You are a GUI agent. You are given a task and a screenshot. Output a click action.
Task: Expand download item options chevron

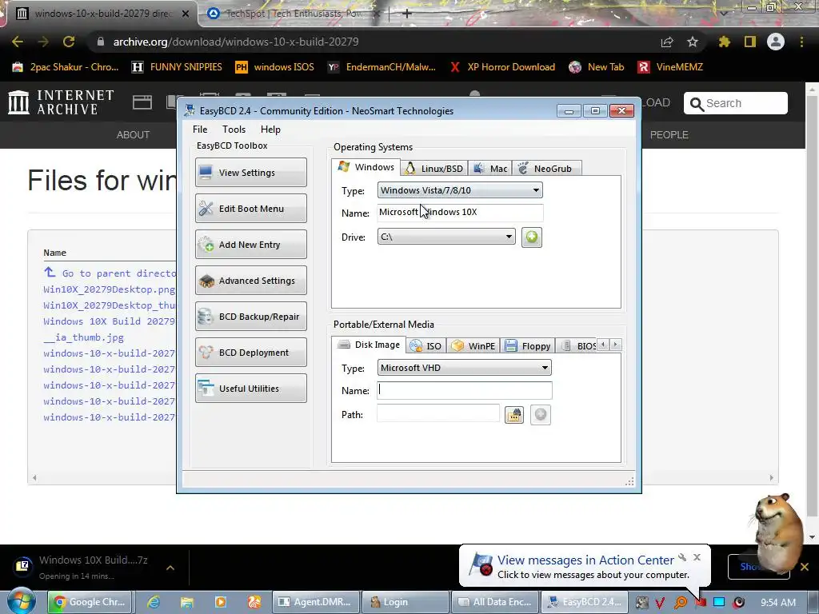pos(170,568)
